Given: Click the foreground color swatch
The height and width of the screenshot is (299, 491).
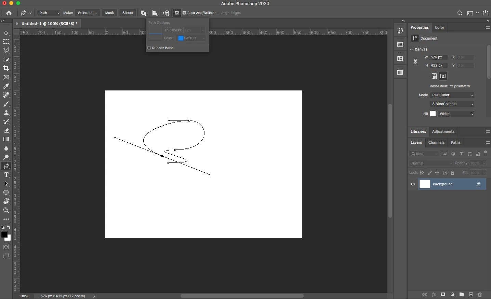Looking at the screenshot, I should click(4, 234).
